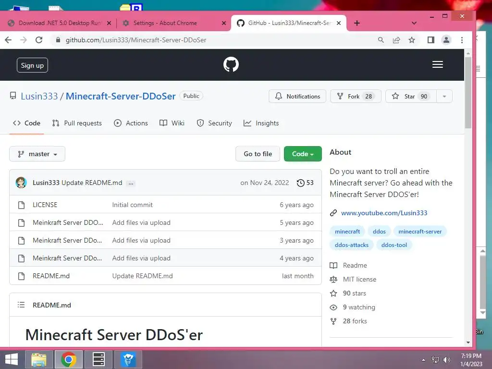The image size is (492, 369).
Task: Star the Minecraft-Server-DDoSer repository
Action: [411, 96]
